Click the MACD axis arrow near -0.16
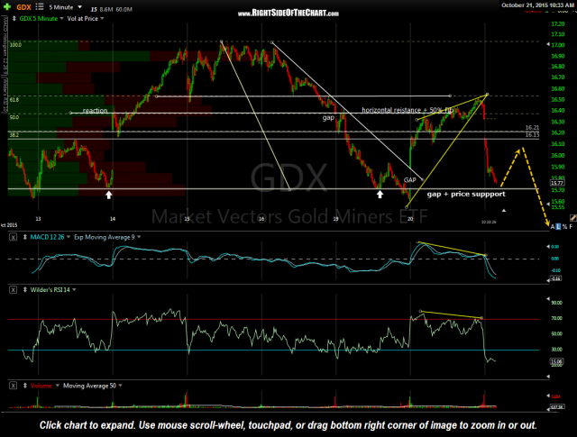Image resolution: width=577 pixels, height=437 pixels. tap(548, 280)
